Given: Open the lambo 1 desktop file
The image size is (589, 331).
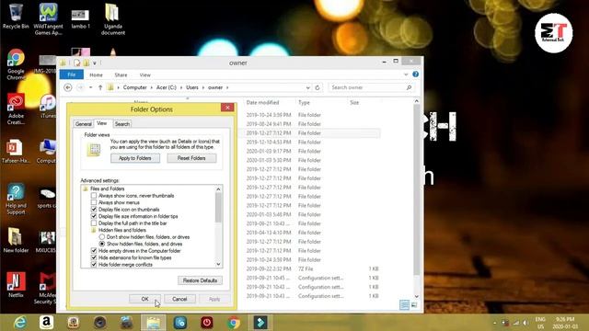Looking at the screenshot, I should [x=80, y=18].
